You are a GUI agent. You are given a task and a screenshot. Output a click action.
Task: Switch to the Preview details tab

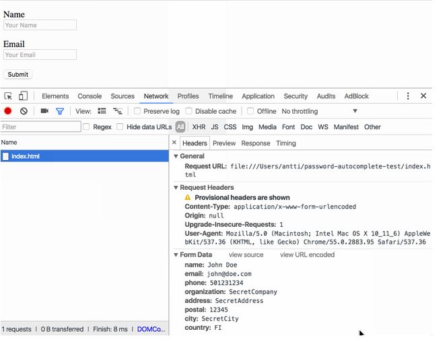tap(224, 143)
